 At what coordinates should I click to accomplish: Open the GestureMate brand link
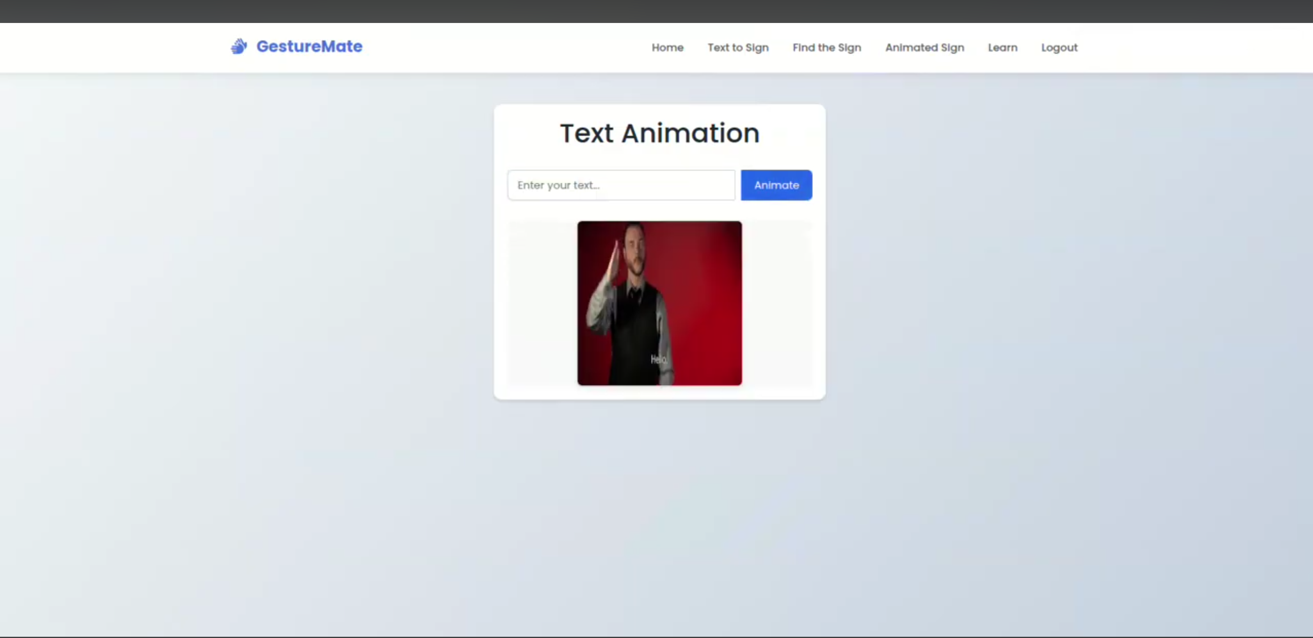click(297, 46)
